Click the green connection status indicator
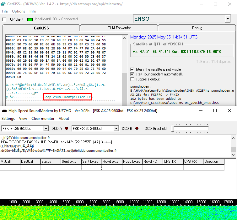 click(x=30, y=19)
